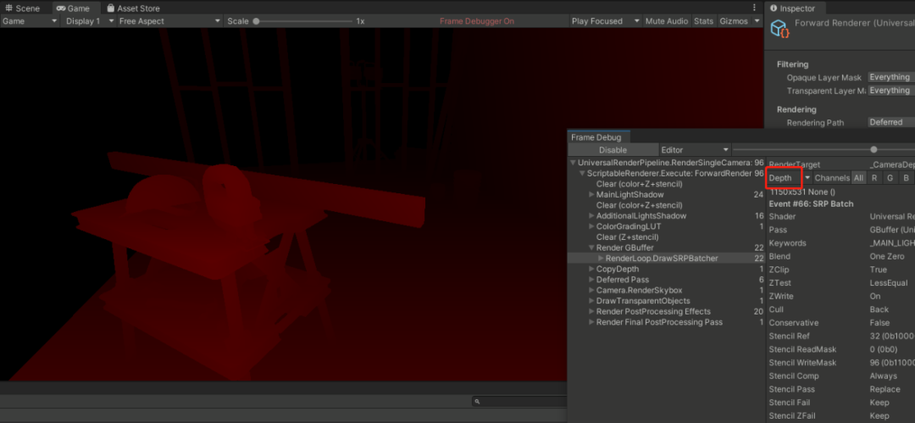Open the Gizmos menu button

point(737,21)
